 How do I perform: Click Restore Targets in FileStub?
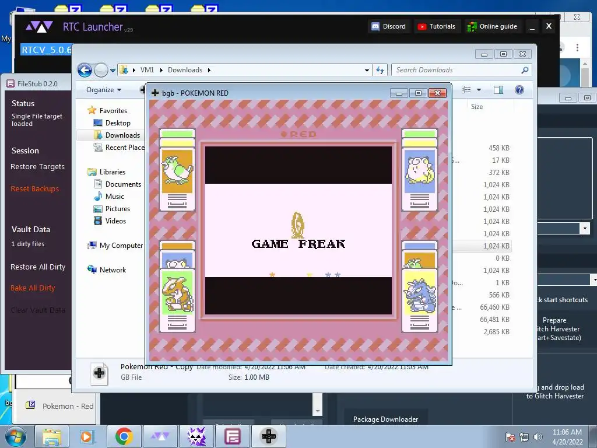click(x=38, y=166)
